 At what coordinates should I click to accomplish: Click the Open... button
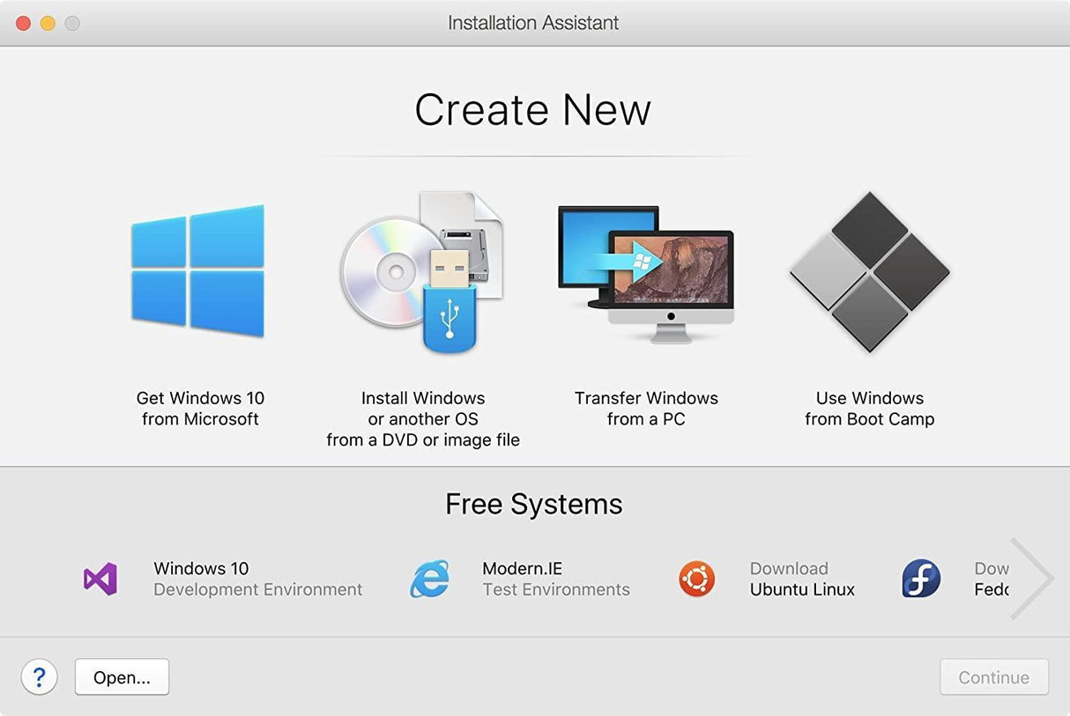pyautogui.click(x=122, y=677)
